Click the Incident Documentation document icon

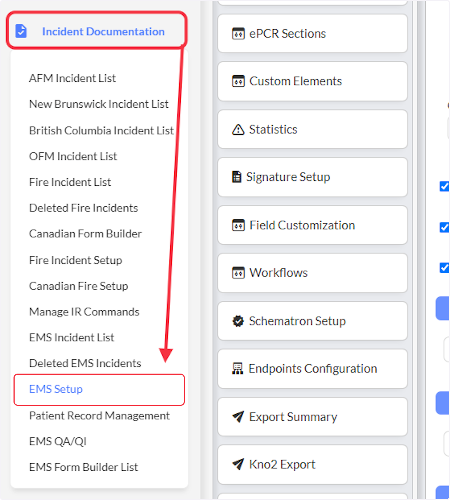[21, 31]
